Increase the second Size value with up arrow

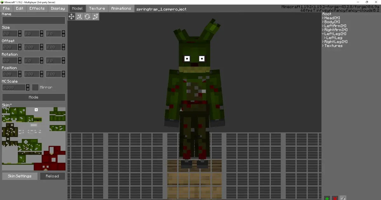click(42, 32)
